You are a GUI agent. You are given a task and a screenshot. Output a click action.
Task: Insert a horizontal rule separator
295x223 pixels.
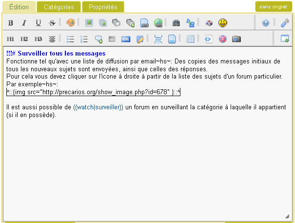pyautogui.click(x=158, y=39)
